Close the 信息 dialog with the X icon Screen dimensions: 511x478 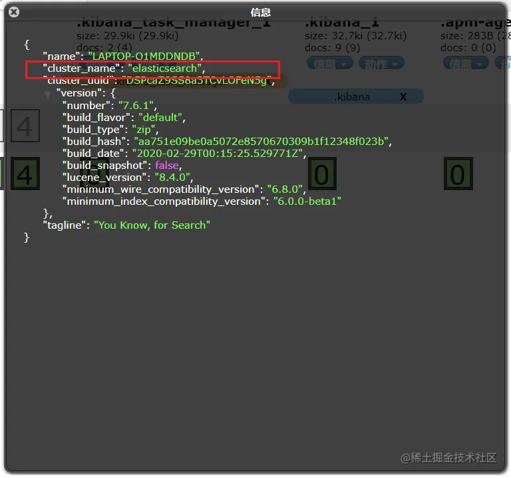point(14,13)
